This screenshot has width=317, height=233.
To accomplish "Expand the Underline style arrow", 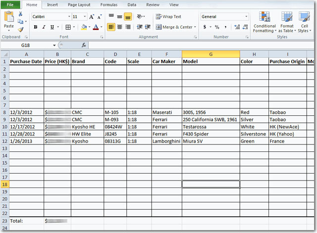I will [58, 27].
